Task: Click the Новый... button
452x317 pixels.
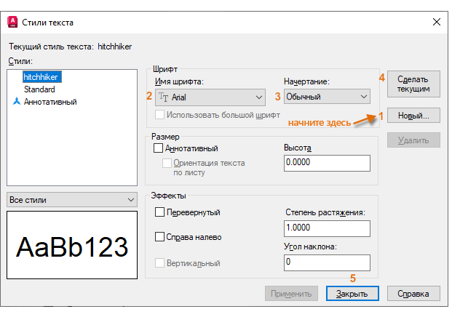Action: coord(413,116)
